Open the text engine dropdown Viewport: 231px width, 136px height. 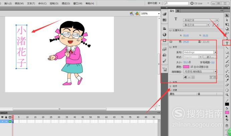click(x=201, y=20)
